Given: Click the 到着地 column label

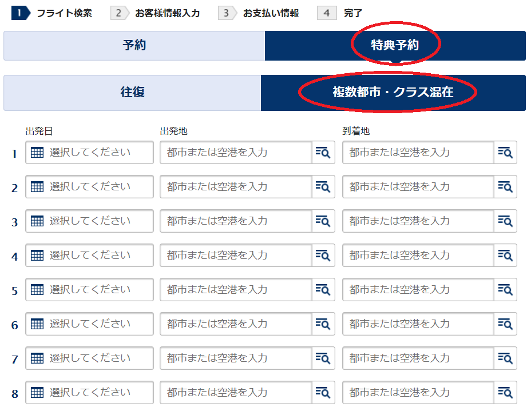Looking at the screenshot, I should [x=356, y=131].
